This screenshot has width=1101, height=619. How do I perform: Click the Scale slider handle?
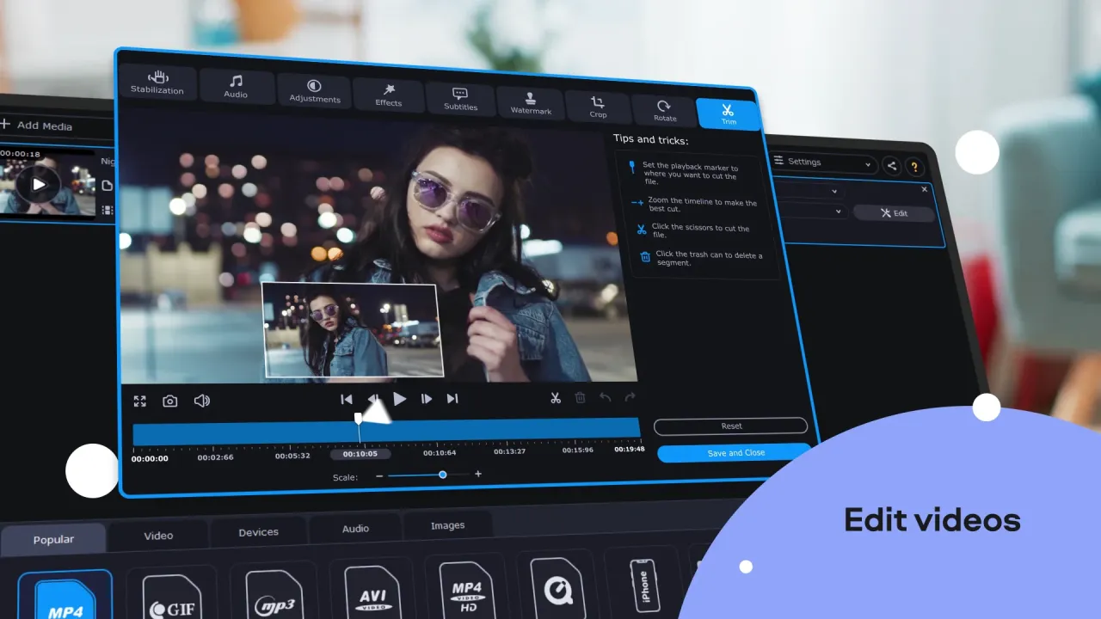[443, 475]
